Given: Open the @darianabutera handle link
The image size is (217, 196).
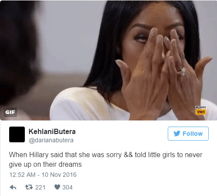Looking at the screenshot, I should (51, 140).
